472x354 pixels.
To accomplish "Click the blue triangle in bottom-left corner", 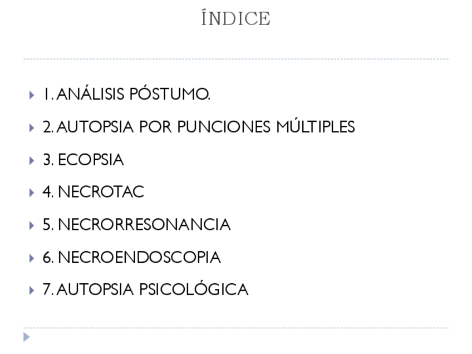I will click(27, 337).
